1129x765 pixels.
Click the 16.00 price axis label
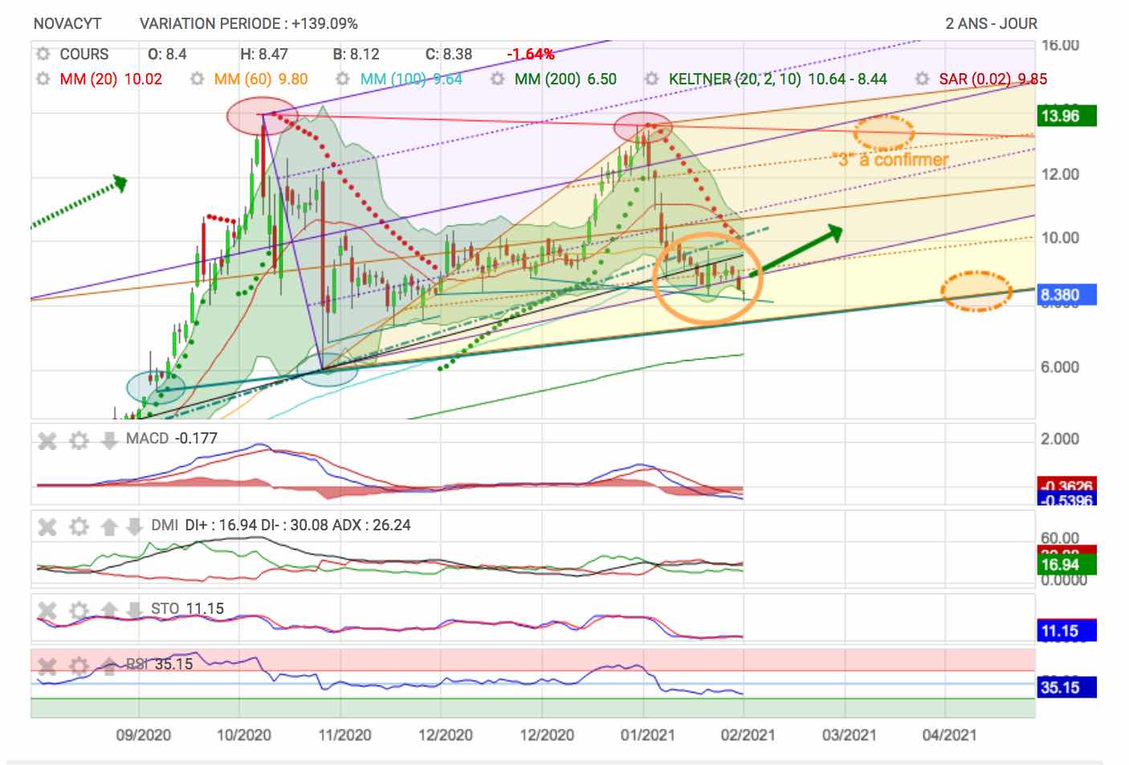1061,46
